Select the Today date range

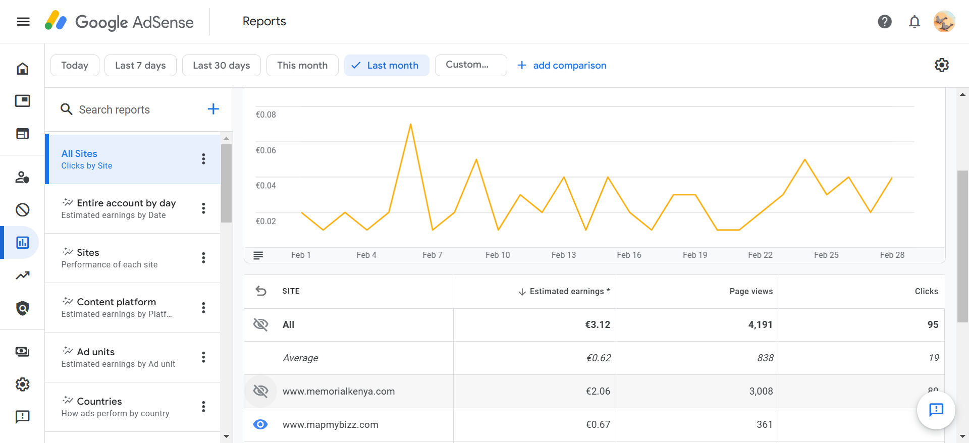click(75, 65)
